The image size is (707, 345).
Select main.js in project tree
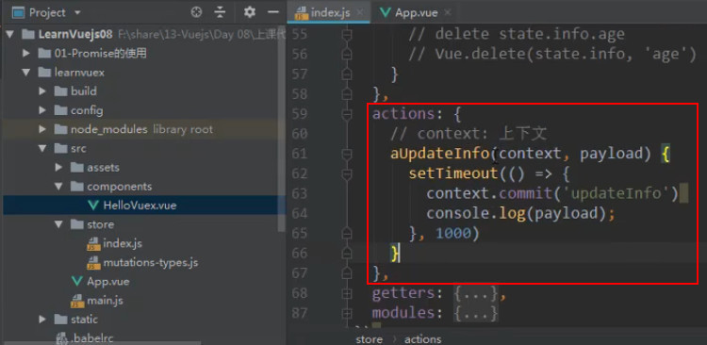105,301
